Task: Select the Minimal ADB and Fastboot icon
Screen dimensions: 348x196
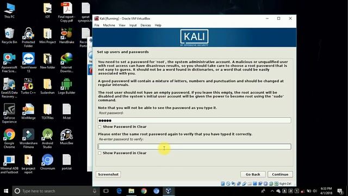Action: click(x=9, y=164)
